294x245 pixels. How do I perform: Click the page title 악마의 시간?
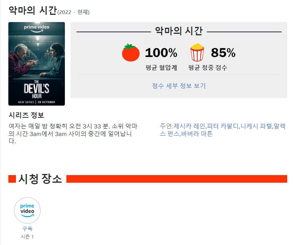tap(33, 10)
